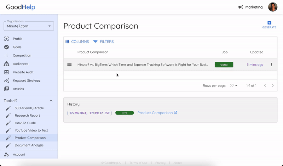
Task: Open the Research Report tool
Action: point(28,116)
